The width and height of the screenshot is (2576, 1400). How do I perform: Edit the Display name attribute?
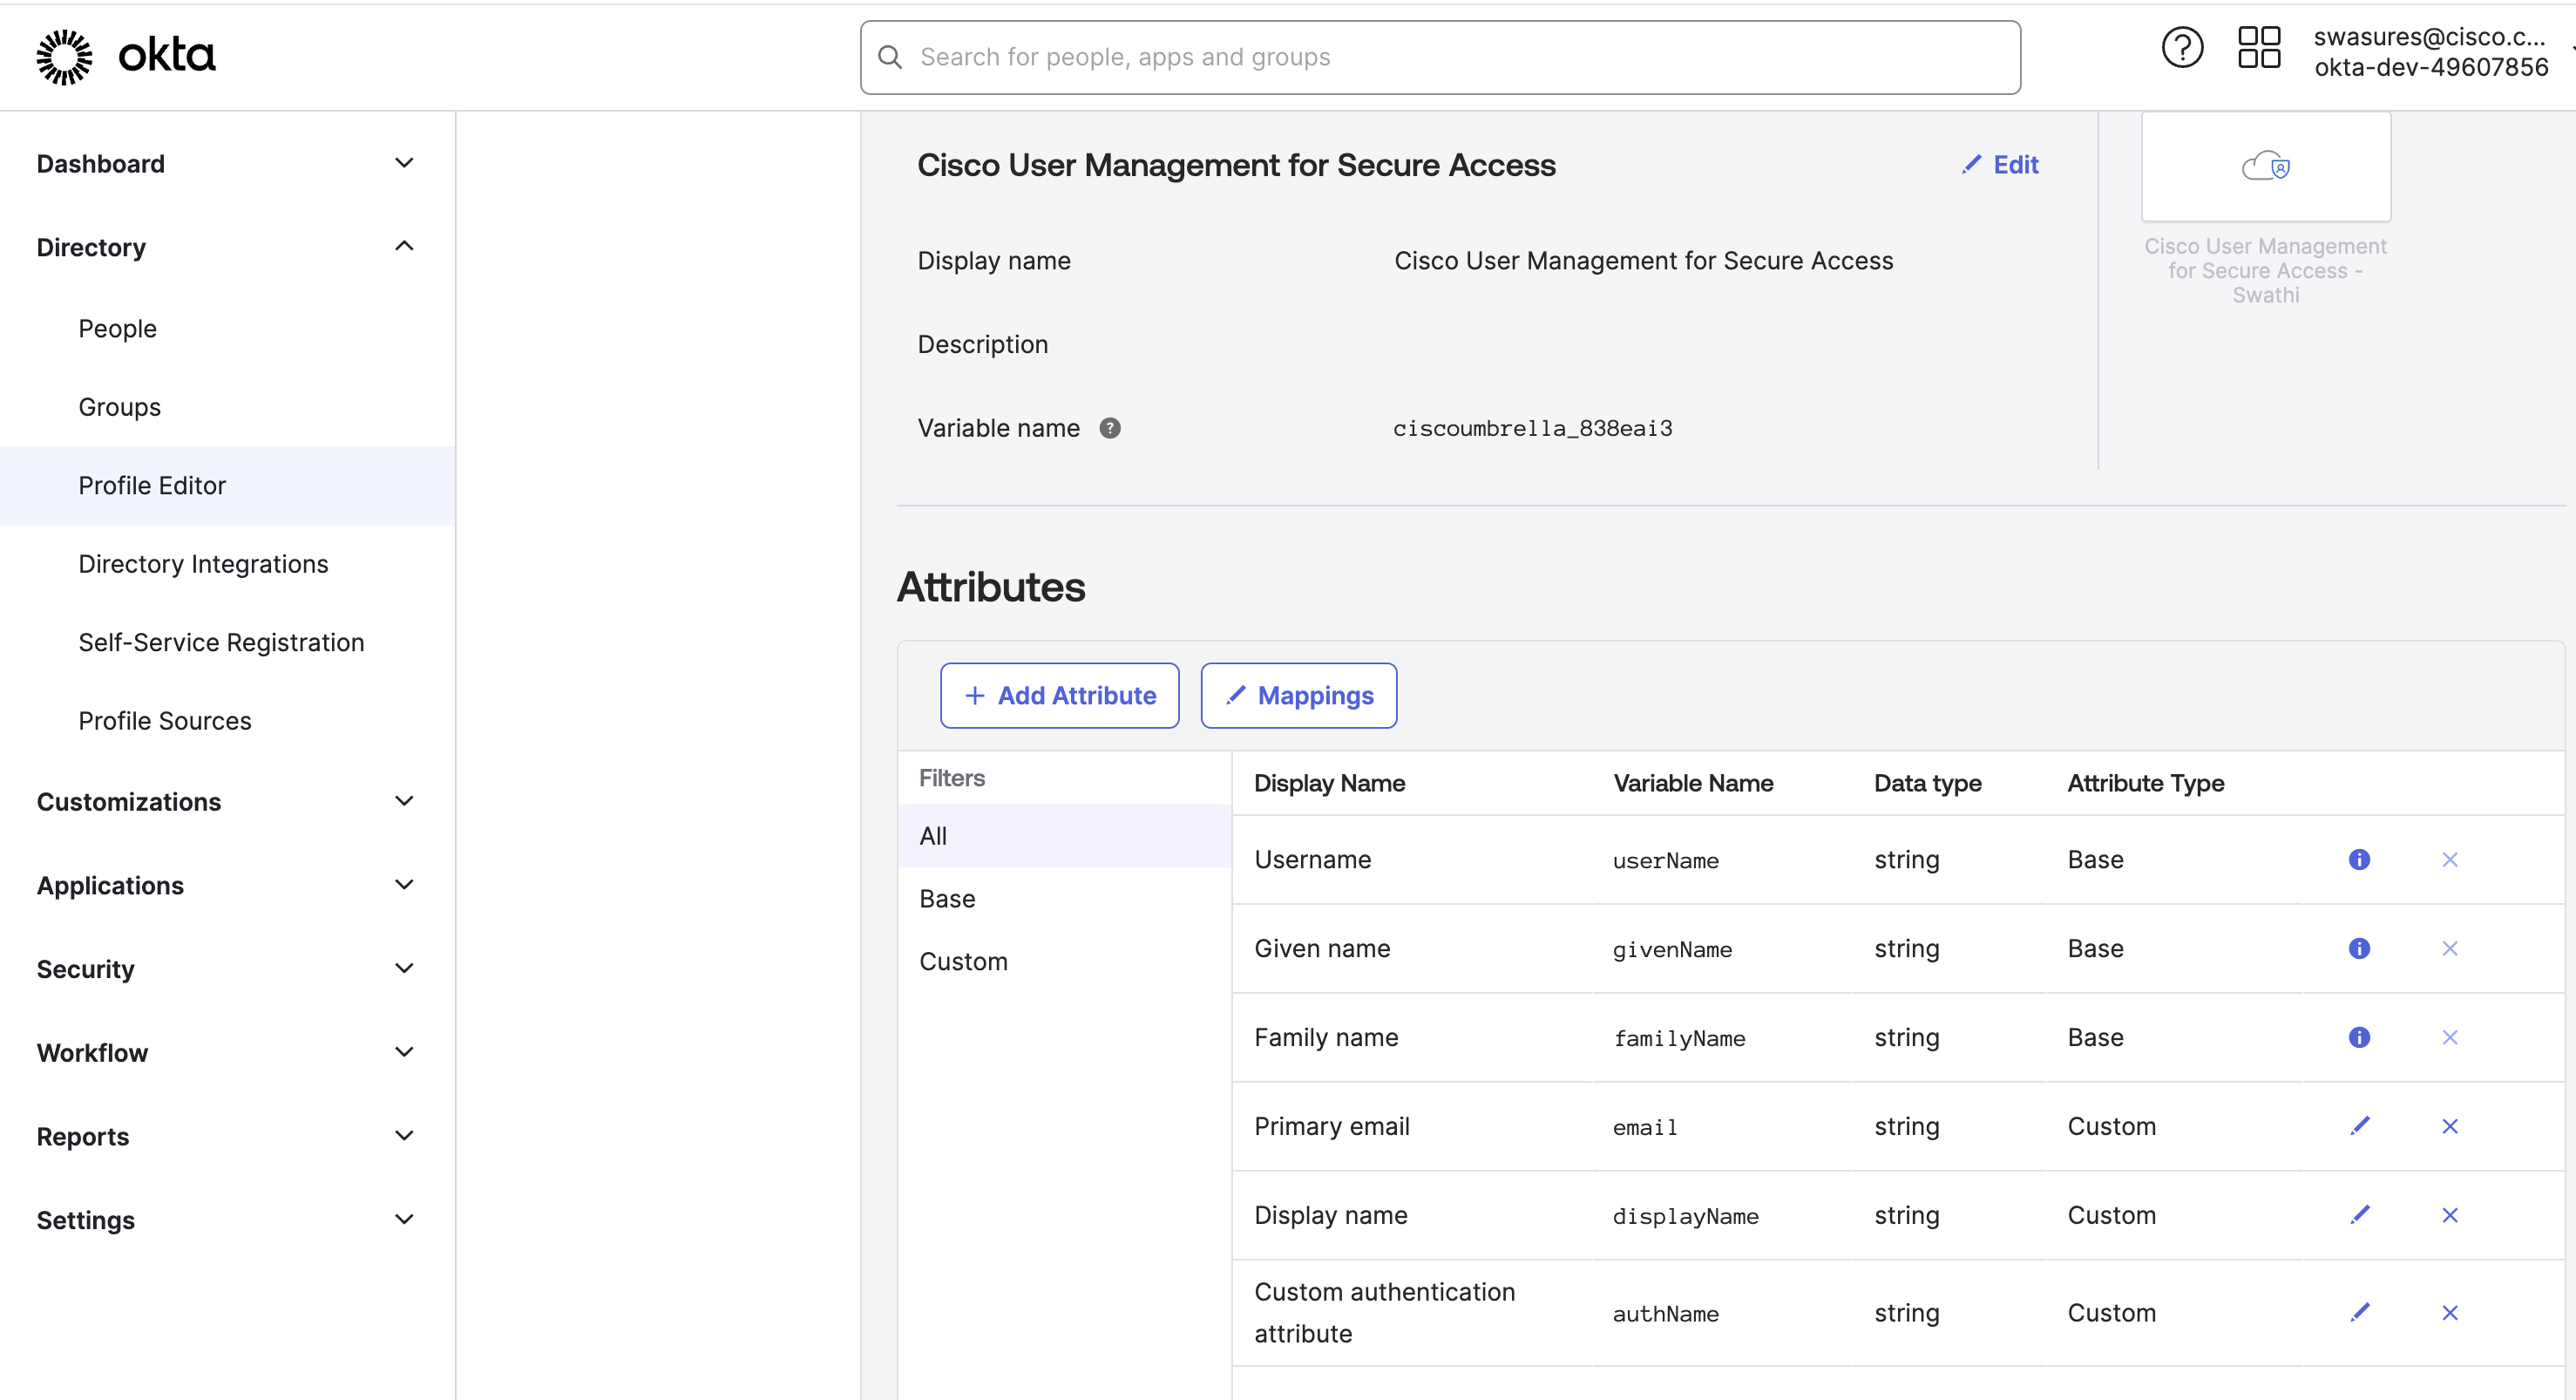pos(2360,1215)
